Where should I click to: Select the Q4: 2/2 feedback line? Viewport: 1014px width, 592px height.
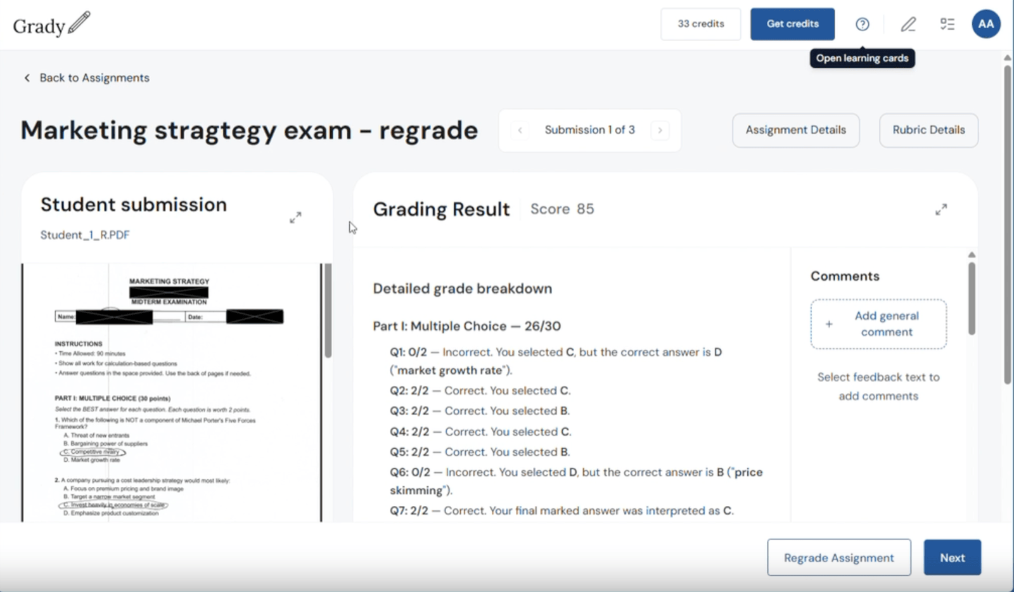[480, 432]
